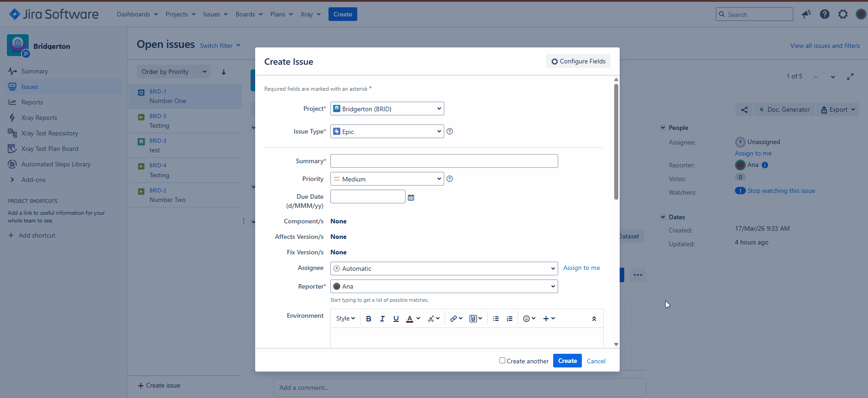Click the top Search box
Viewport: 868px width, 398px height.
click(754, 14)
